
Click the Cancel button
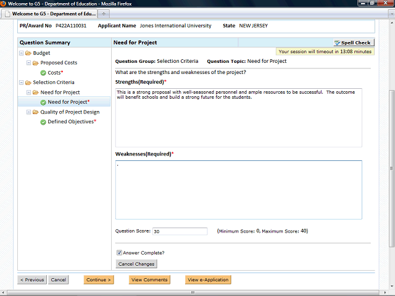tap(59, 279)
